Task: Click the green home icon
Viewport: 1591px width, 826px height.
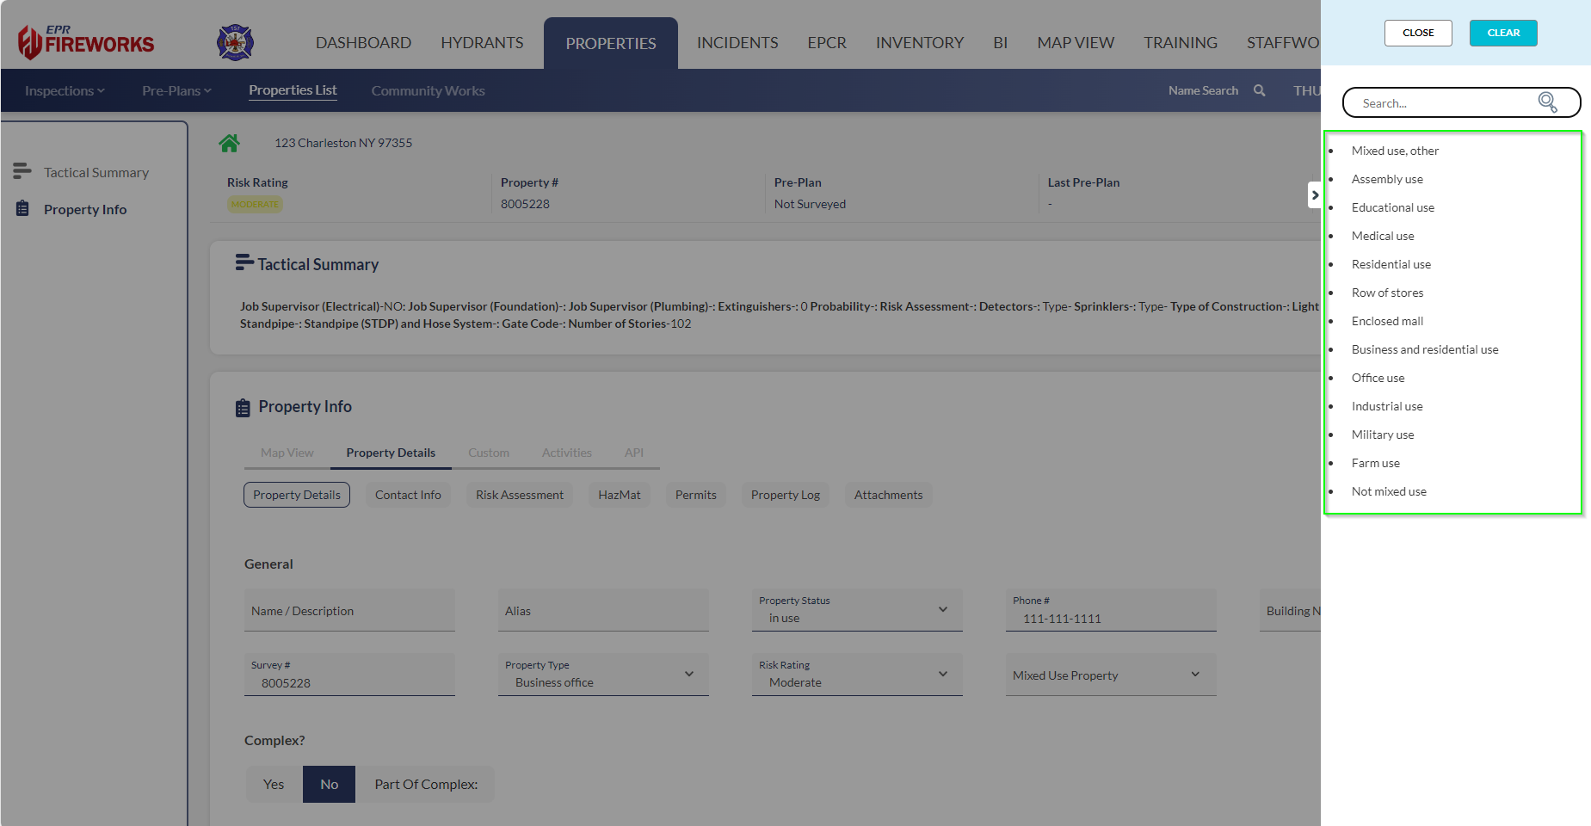Action: (229, 143)
